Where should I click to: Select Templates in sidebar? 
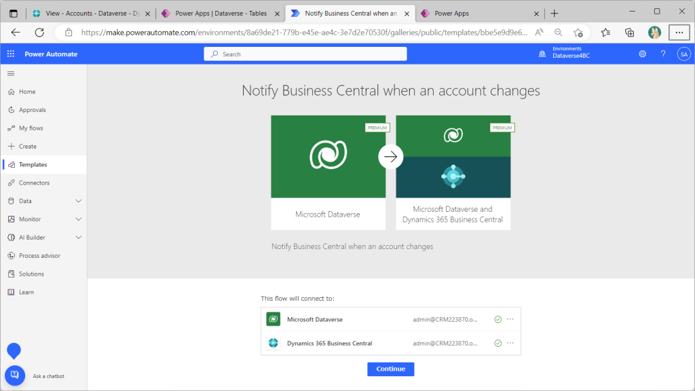(43, 164)
